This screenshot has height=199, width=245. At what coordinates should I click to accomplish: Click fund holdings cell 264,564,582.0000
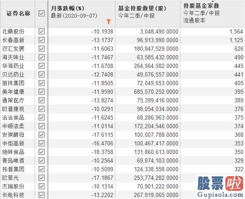156,66
